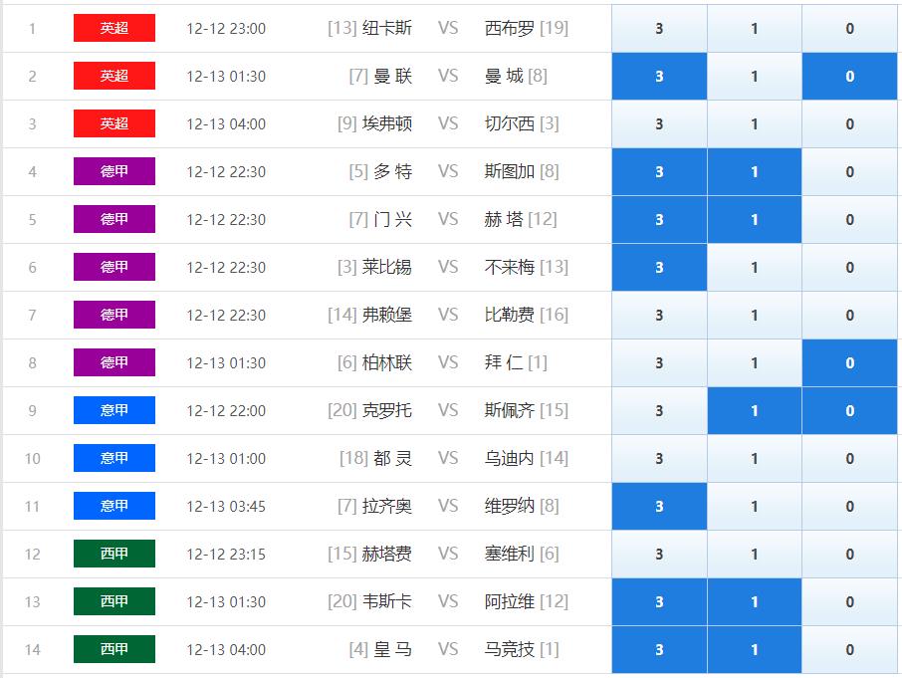Image resolution: width=902 pixels, height=678 pixels.
Task: Deselect home win 3 for 韦斯卡 vs 阿拉维
Action: (659, 601)
